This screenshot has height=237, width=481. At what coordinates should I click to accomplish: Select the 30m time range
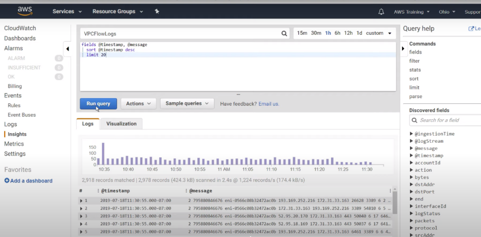316,33
